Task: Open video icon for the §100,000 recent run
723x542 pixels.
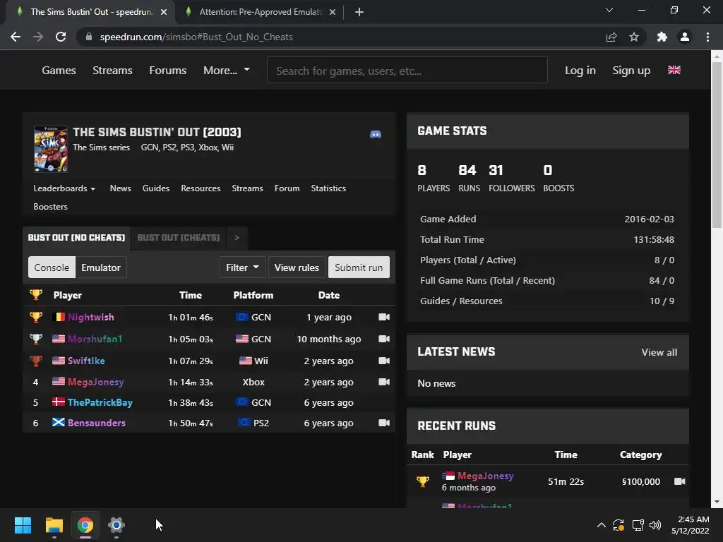Action: [679, 481]
